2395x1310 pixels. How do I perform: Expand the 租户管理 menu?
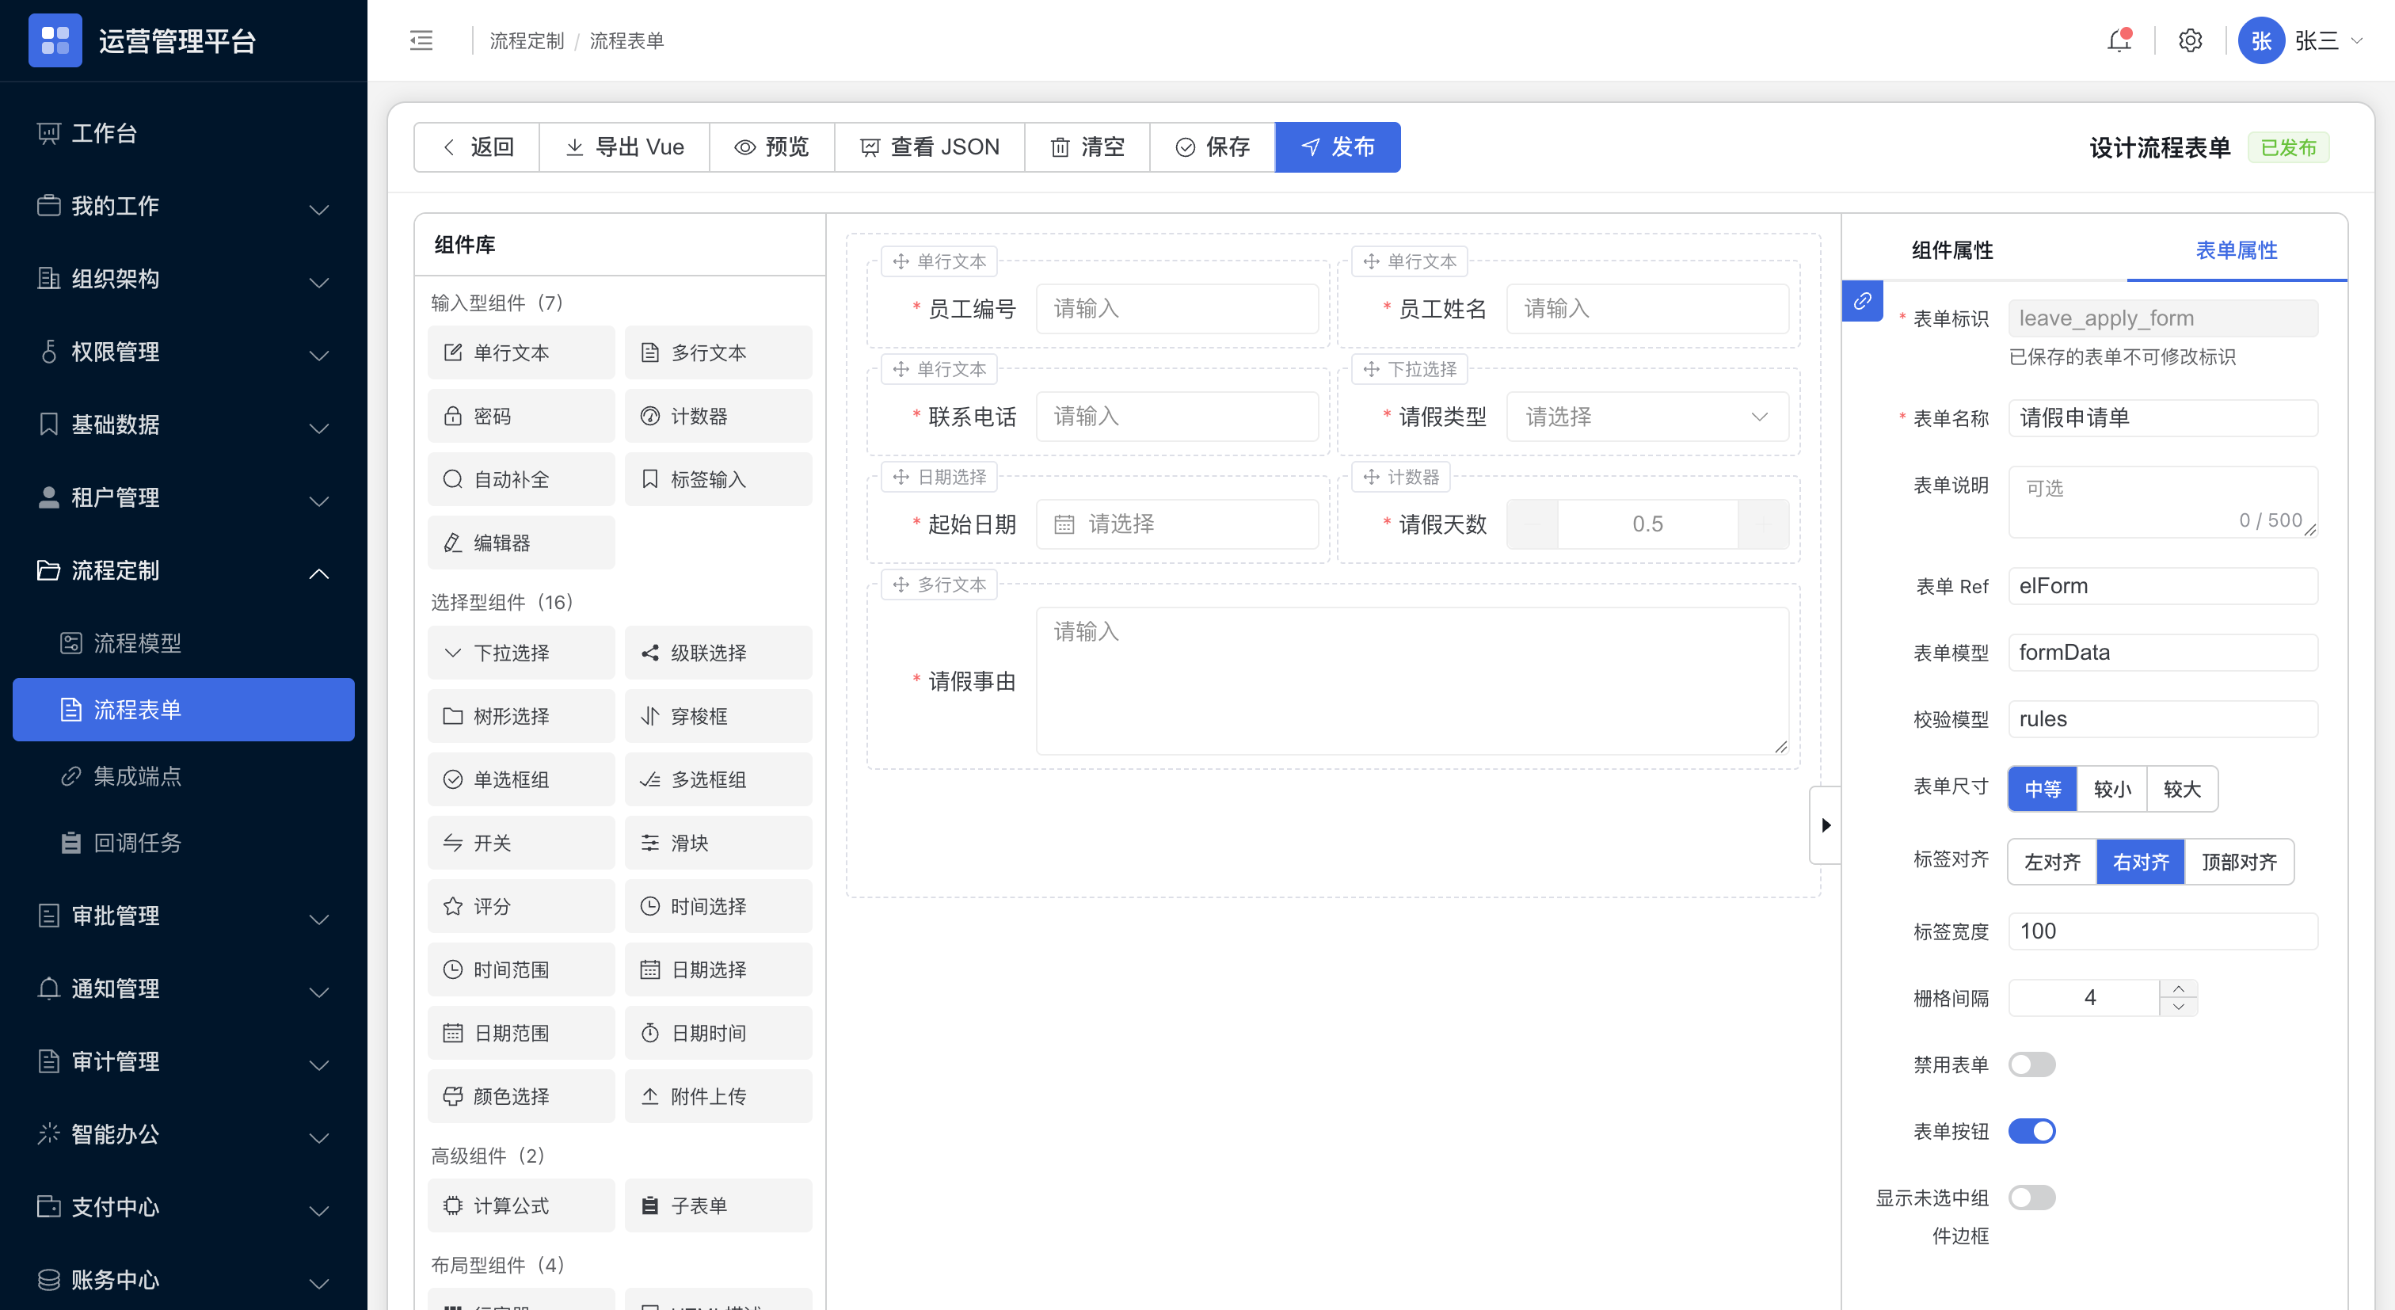(x=184, y=497)
